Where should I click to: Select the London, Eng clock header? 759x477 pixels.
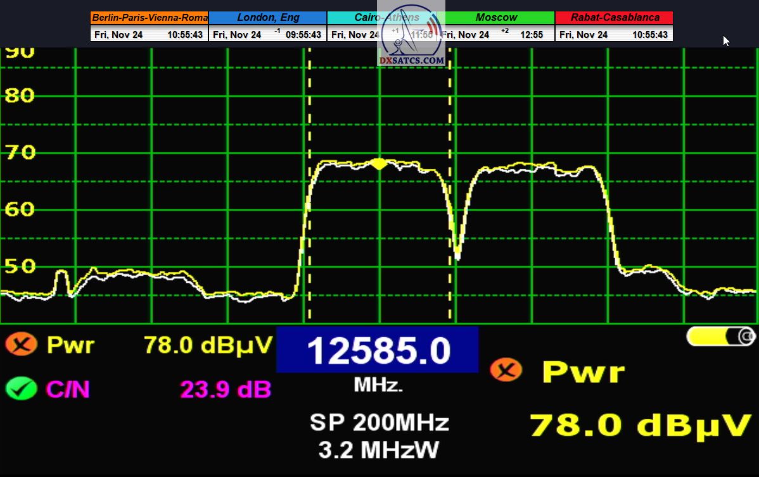pyautogui.click(x=267, y=18)
